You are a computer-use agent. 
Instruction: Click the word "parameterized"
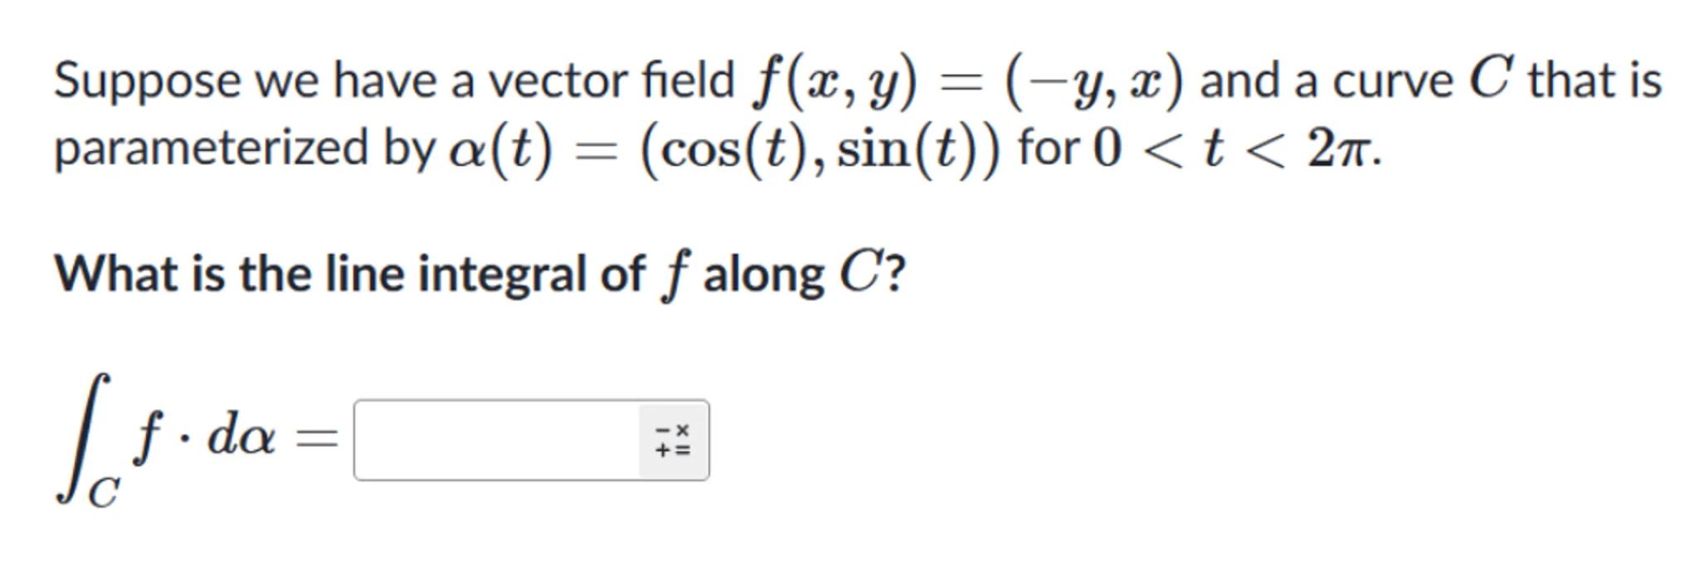pos(211,150)
